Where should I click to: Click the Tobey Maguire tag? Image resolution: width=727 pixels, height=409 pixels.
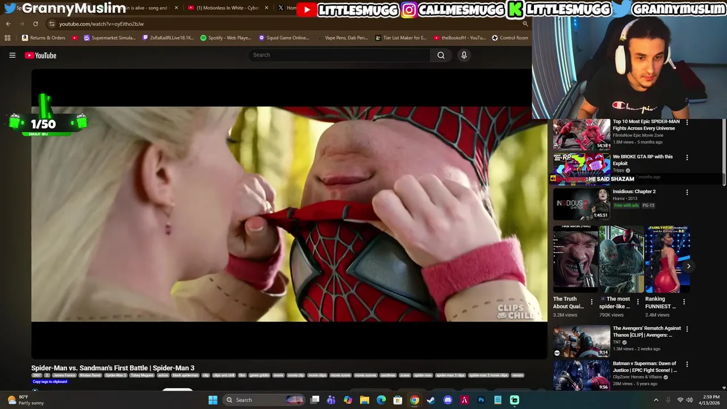click(142, 375)
